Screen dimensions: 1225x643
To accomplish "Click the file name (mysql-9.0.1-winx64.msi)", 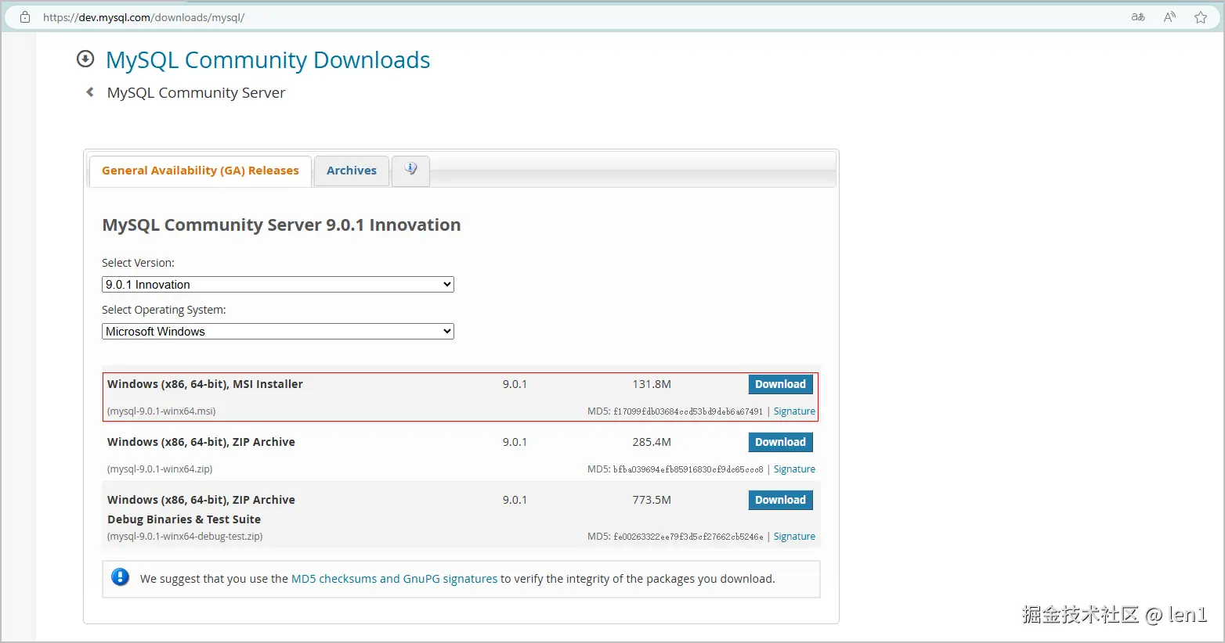I will click(161, 411).
